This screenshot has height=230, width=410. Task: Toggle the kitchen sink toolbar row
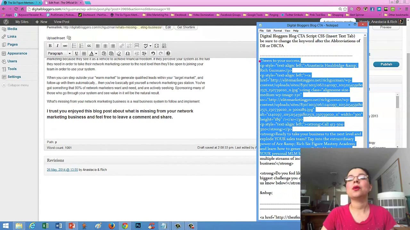[x=164, y=46]
